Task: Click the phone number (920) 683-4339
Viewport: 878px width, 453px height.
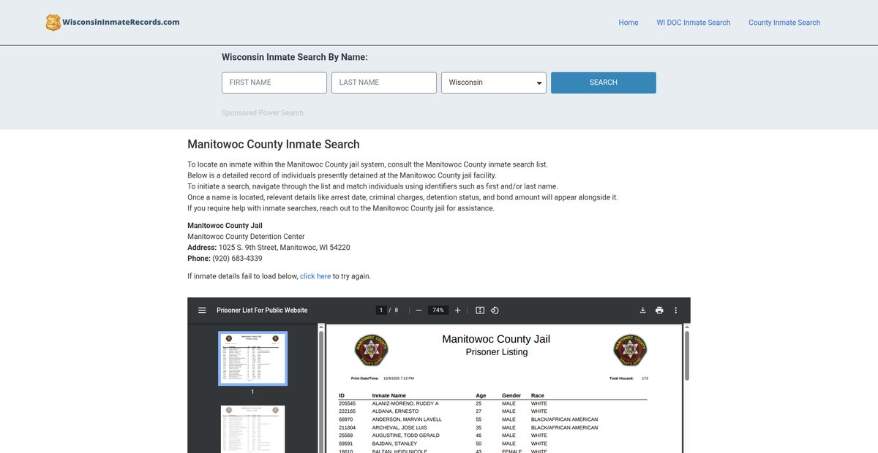Action: (x=237, y=259)
